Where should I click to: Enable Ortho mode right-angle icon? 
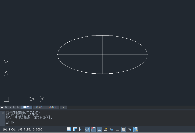81,129
